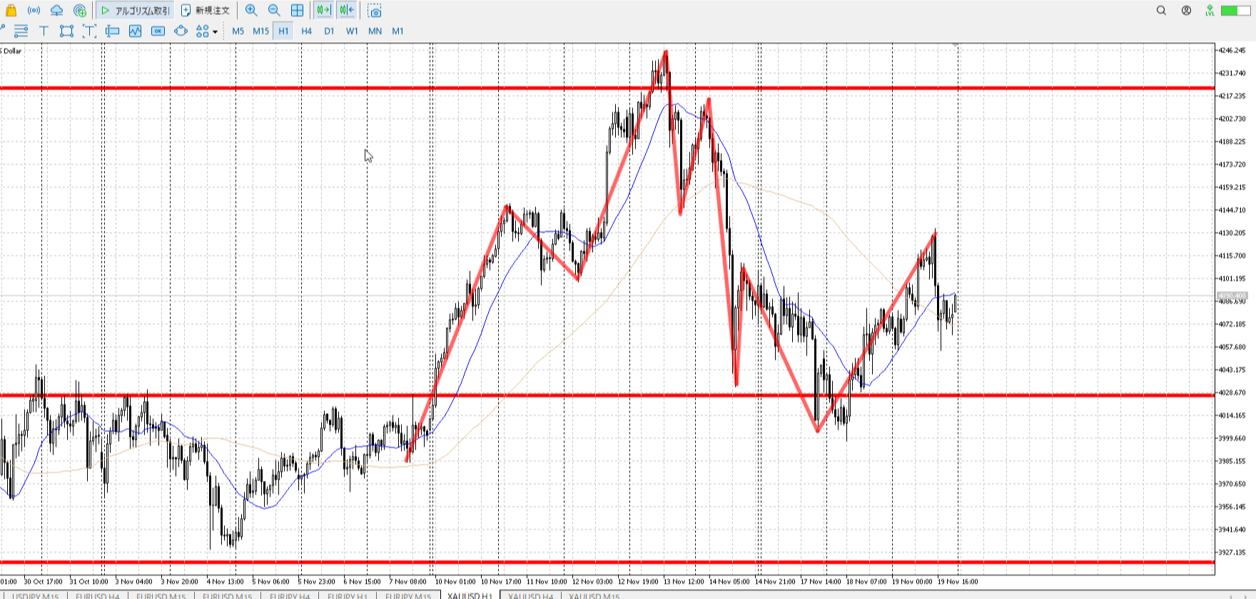The height and width of the screenshot is (599, 1256).
Task: Toggle chart auto-scroll to latest bar
Action: [323, 11]
